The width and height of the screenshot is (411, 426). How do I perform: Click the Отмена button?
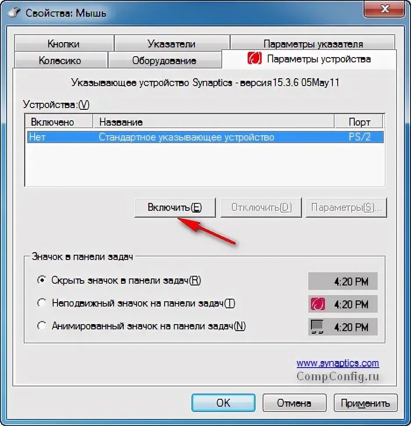pos(294,403)
